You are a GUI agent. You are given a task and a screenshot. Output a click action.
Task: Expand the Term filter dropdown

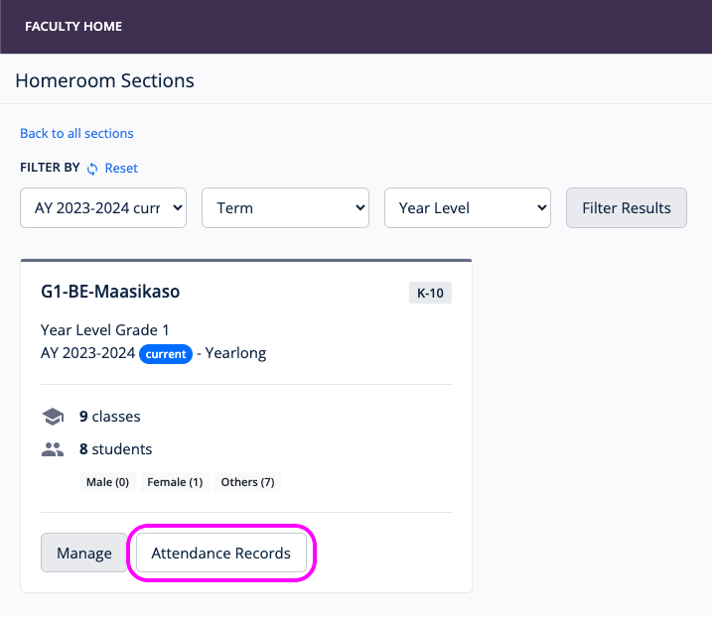tap(285, 208)
